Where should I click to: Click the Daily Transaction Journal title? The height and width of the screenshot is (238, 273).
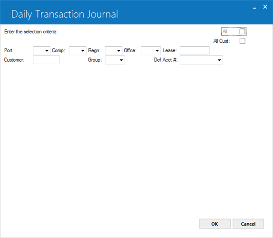point(65,14)
